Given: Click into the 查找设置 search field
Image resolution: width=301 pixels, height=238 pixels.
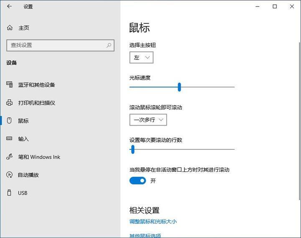Looking at the screenshot, I should click(x=54, y=45).
